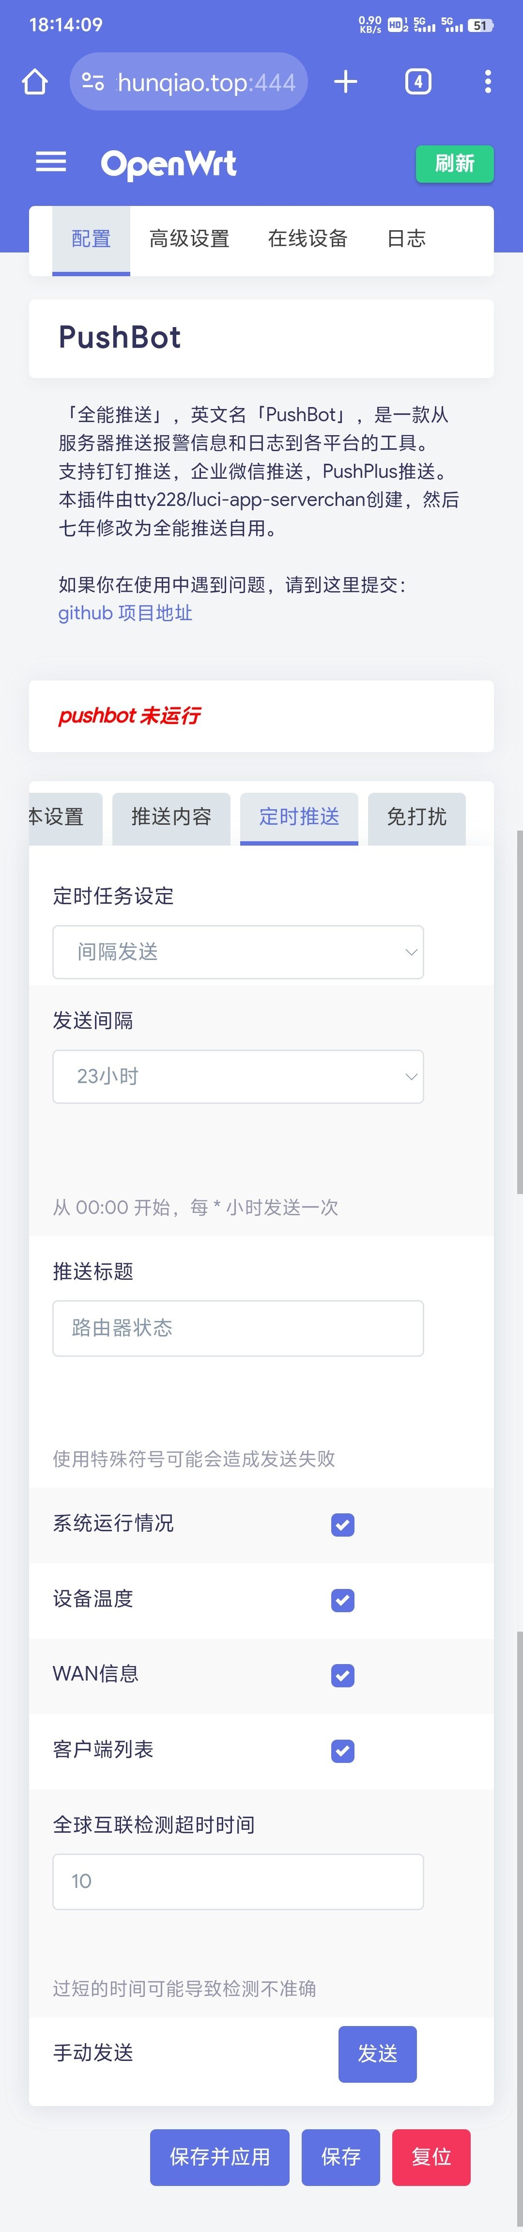The height and width of the screenshot is (2232, 523).
Task: Uncheck the 设备温度 checkbox
Action: click(x=343, y=1601)
